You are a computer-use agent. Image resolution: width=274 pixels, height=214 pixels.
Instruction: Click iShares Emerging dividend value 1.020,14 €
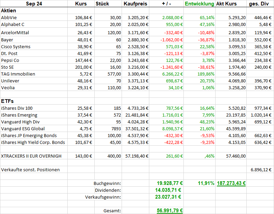(262, 115)
